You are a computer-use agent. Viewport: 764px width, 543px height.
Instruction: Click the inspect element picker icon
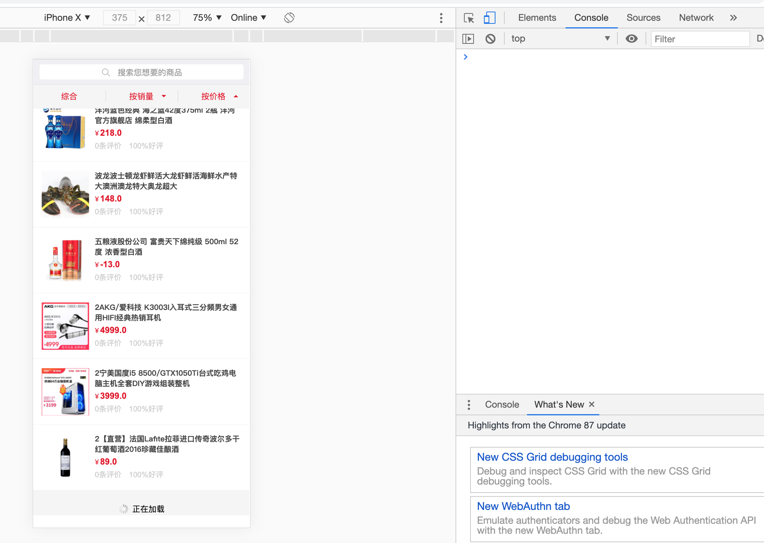(x=469, y=18)
